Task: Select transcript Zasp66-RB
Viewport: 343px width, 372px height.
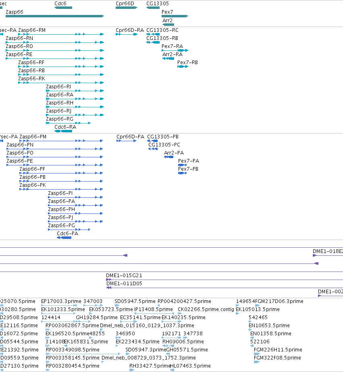Action: click(61, 75)
